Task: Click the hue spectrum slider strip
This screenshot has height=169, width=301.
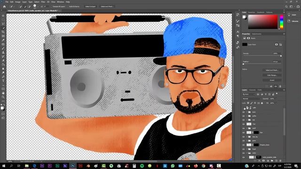Action: [281, 22]
